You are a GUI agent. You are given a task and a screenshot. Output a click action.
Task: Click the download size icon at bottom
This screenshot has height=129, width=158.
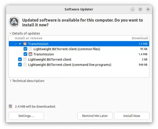pyautogui.click(x=11, y=107)
